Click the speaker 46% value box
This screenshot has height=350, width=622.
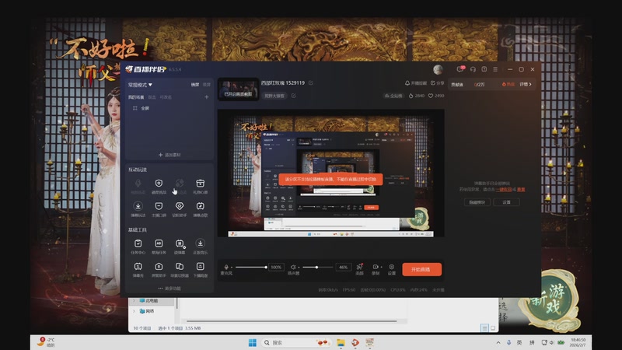pyautogui.click(x=343, y=267)
